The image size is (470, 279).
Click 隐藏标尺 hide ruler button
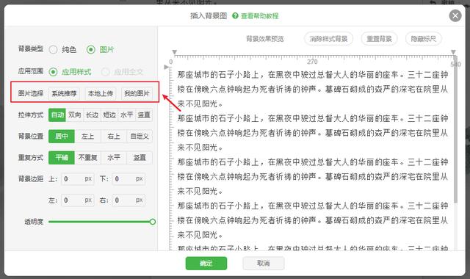[424, 39]
